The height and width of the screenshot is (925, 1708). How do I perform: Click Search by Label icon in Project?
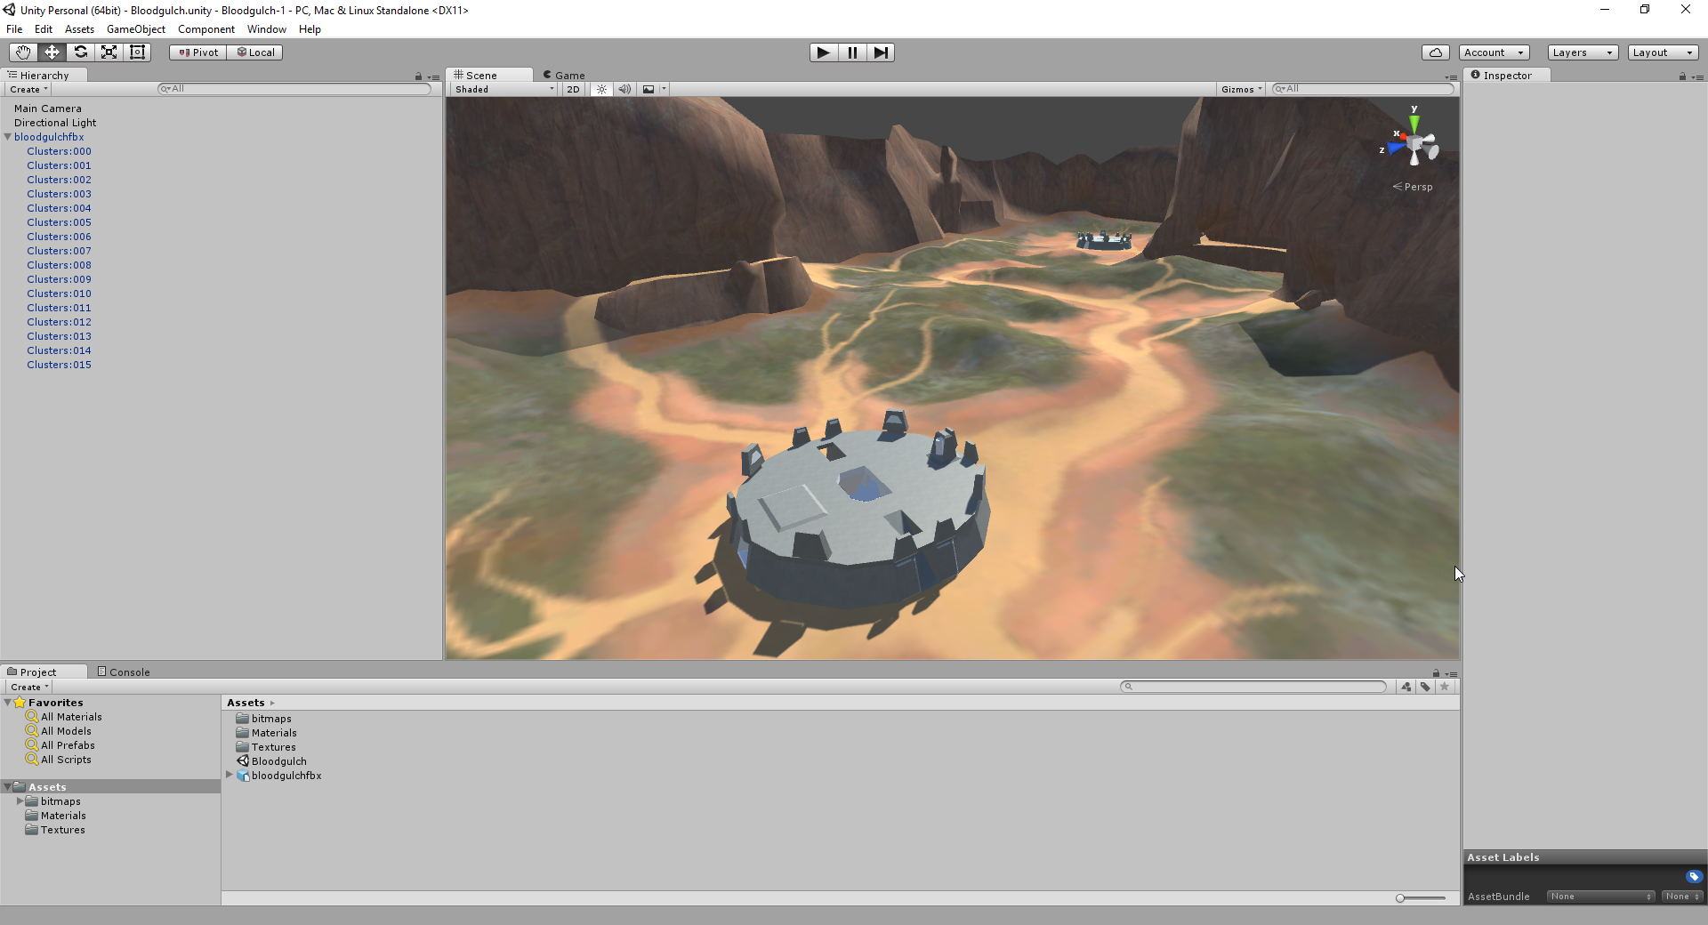1425,687
